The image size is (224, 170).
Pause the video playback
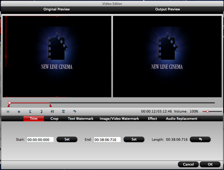(8, 111)
